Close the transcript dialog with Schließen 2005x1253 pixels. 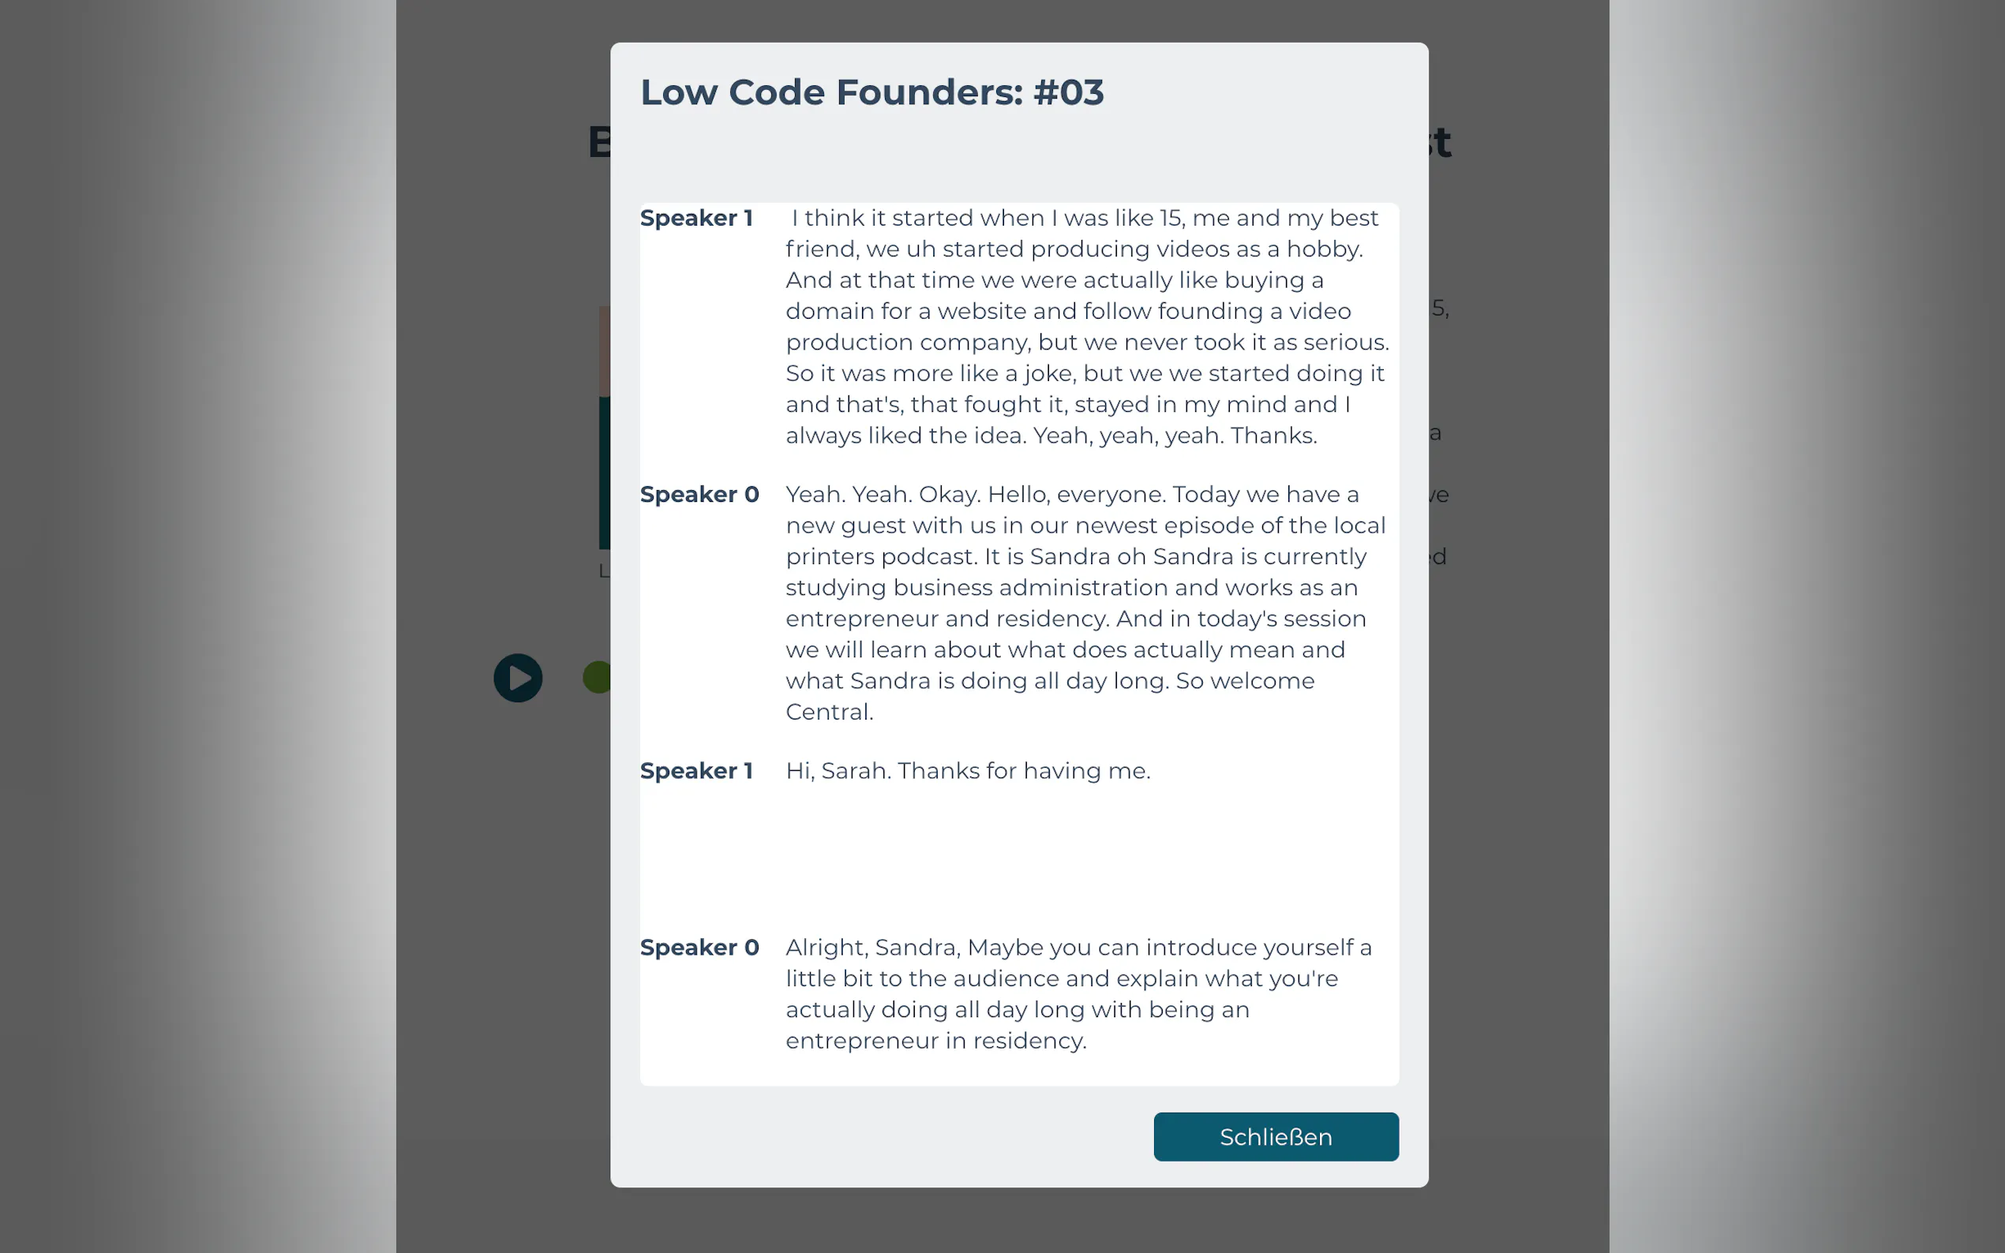tap(1275, 1136)
